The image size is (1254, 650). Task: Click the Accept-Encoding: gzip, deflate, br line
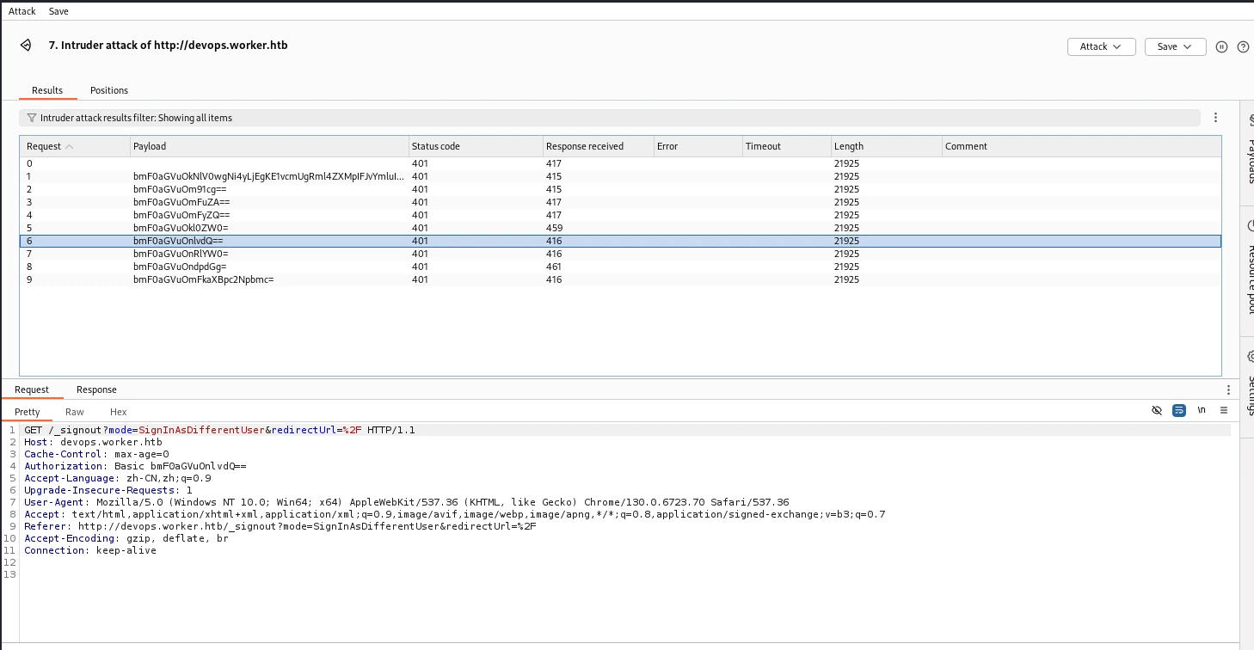click(127, 538)
